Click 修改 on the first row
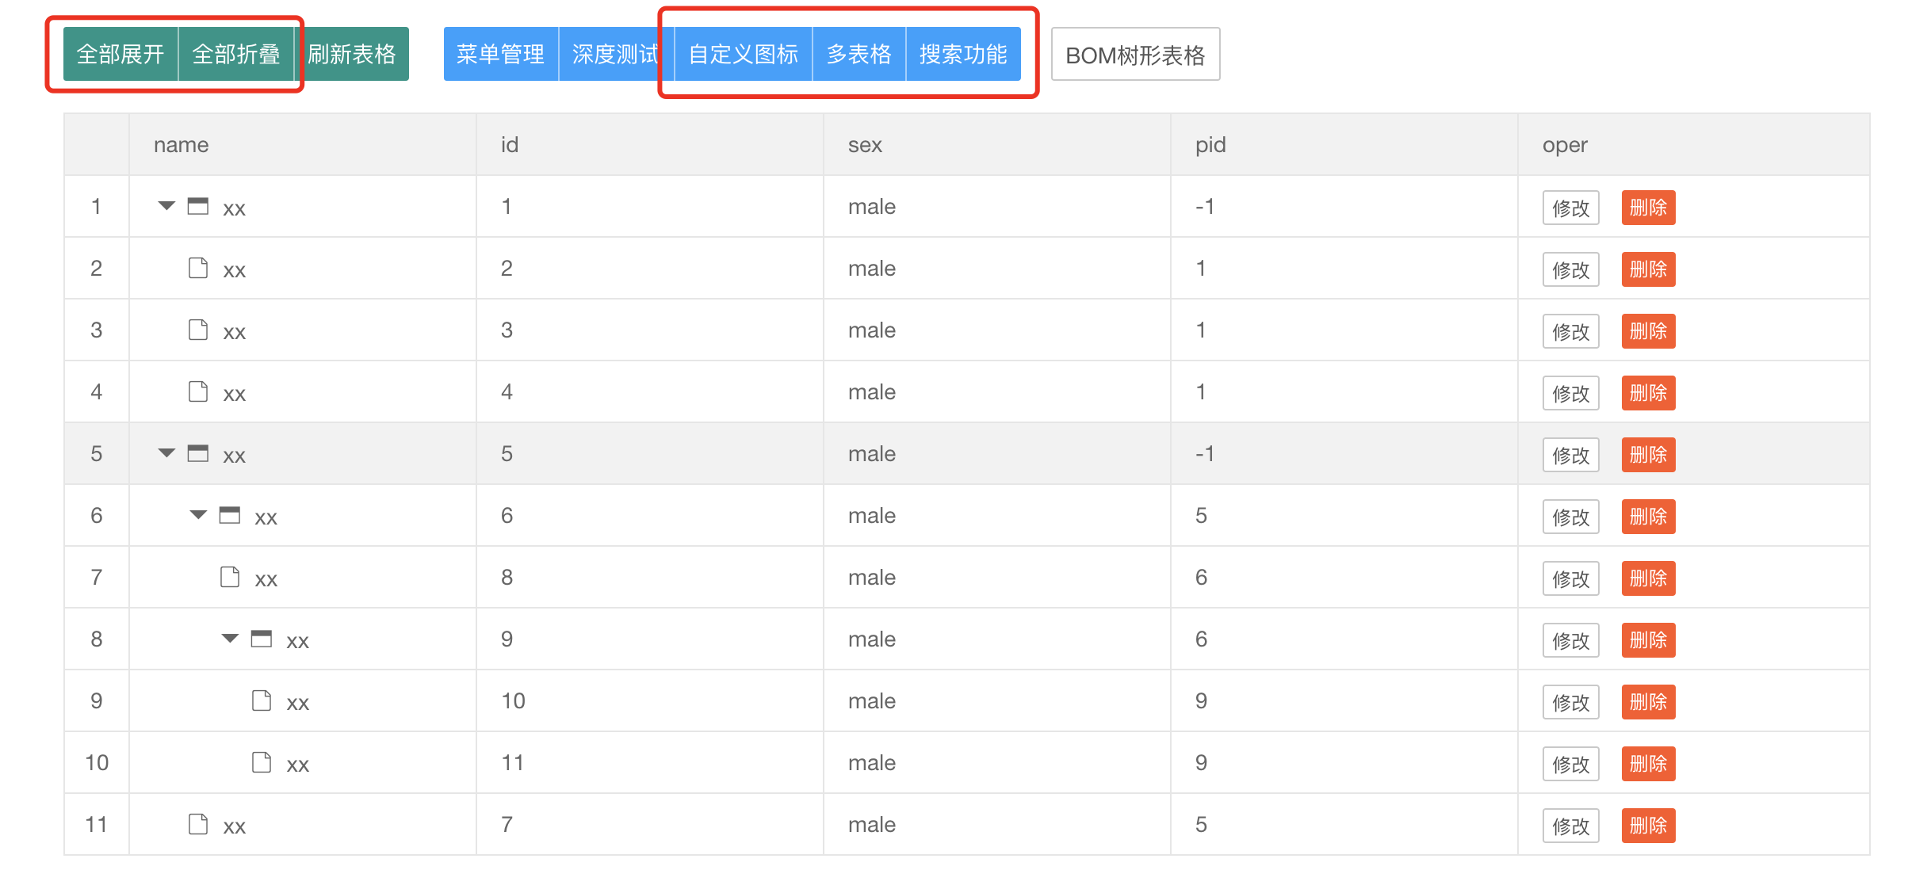This screenshot has width=1931, height=870. pos(1570,207)
